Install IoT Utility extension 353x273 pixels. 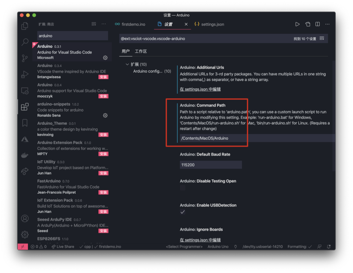(x=103, y=173)
